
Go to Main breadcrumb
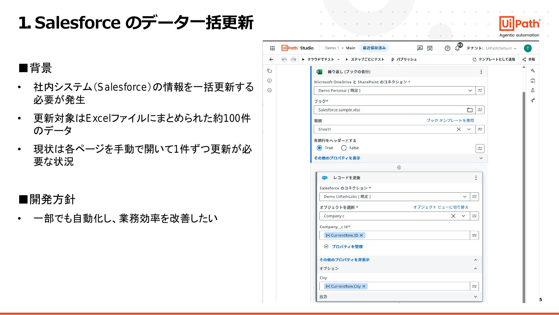[350, 48]
